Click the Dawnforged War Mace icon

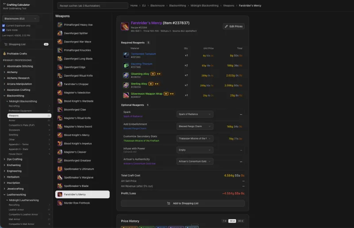(x=60, y=42)
